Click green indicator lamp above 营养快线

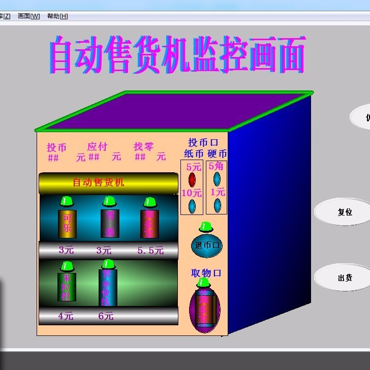point(108,264)
